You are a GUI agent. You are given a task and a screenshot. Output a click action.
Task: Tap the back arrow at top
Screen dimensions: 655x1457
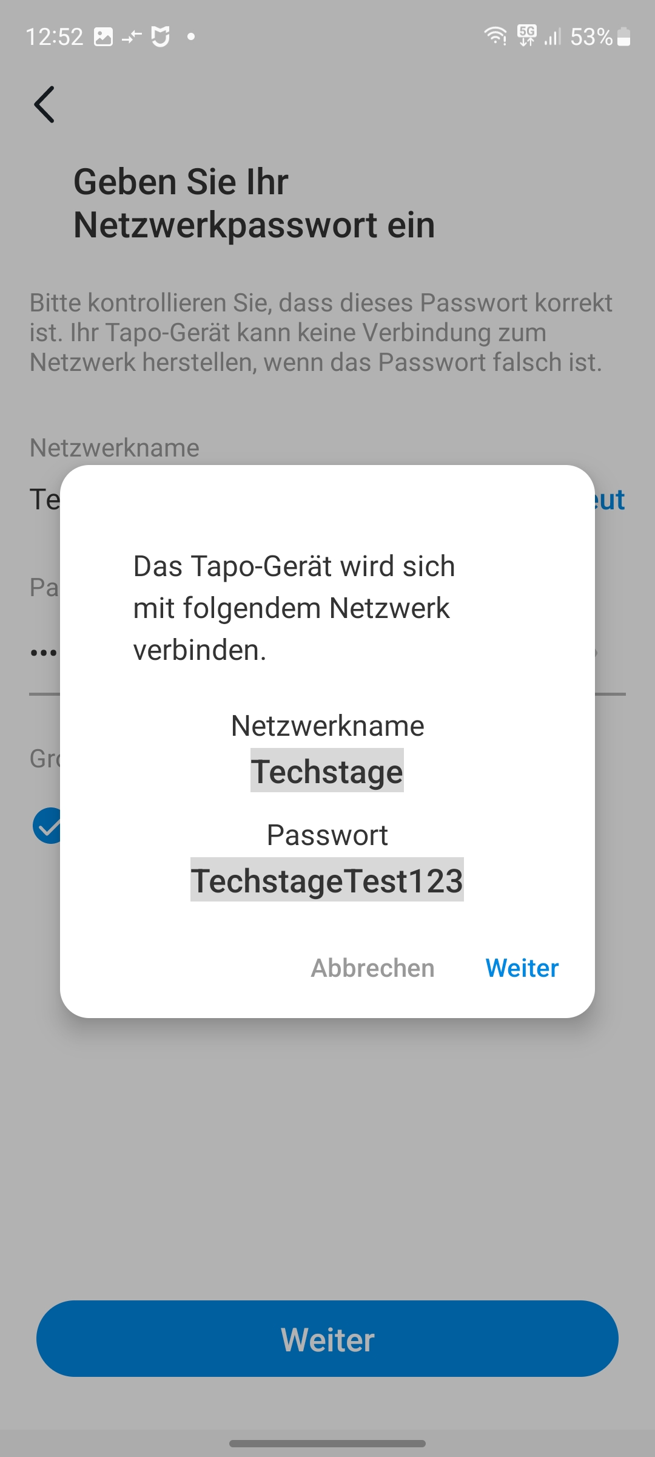(x=44, y=104)
